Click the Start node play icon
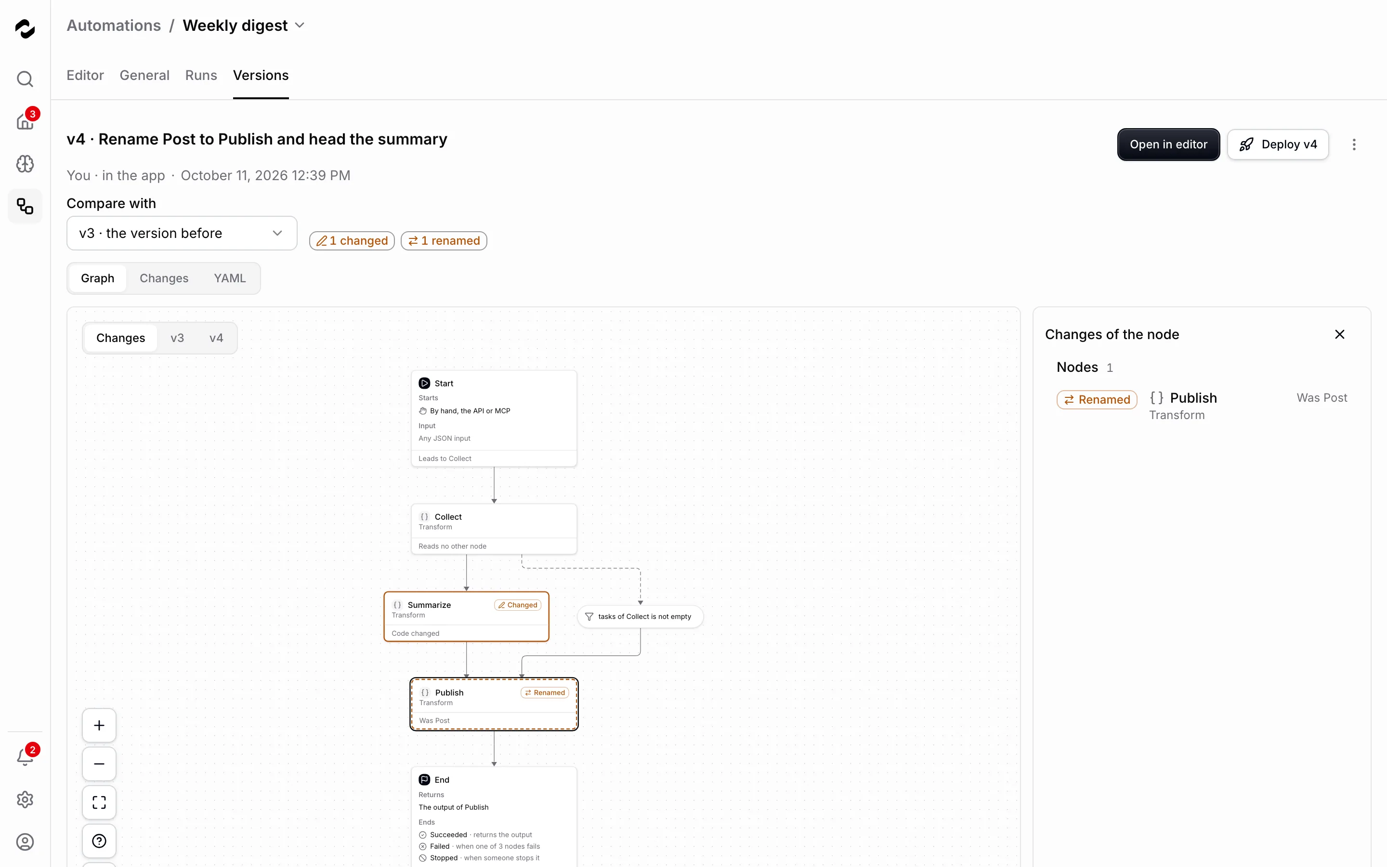Viewport: 1387px width, 867px height. click(424, 383)
